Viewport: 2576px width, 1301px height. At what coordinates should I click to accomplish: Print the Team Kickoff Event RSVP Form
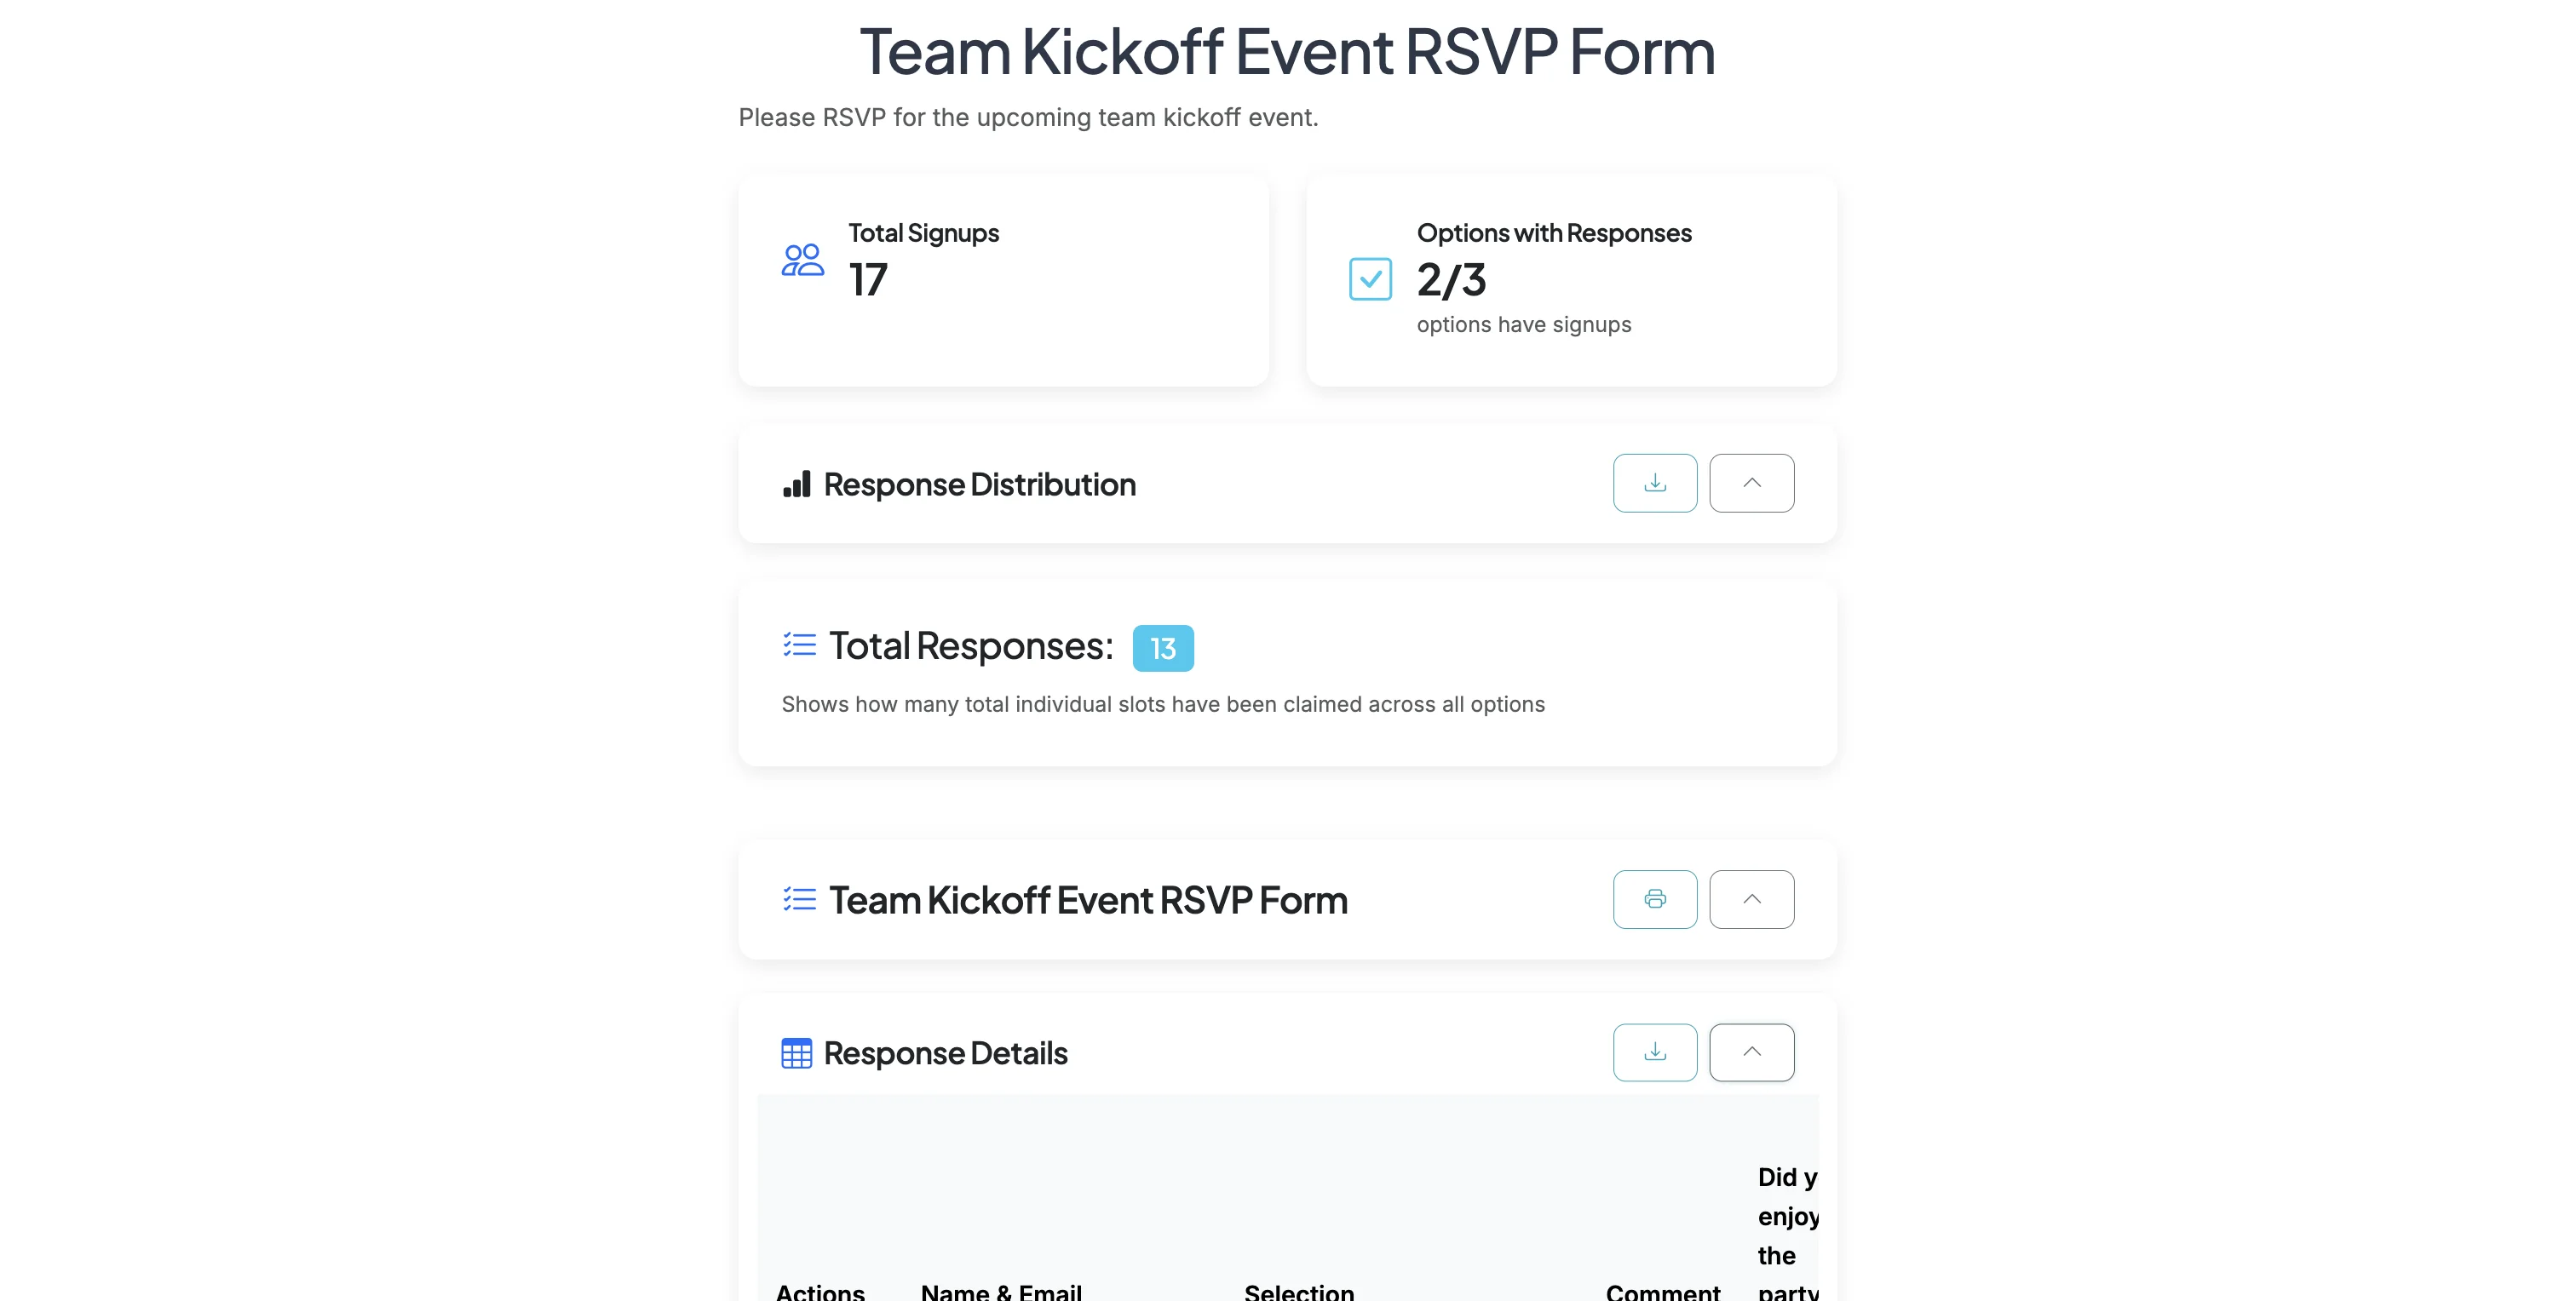tap(1654, 899)
